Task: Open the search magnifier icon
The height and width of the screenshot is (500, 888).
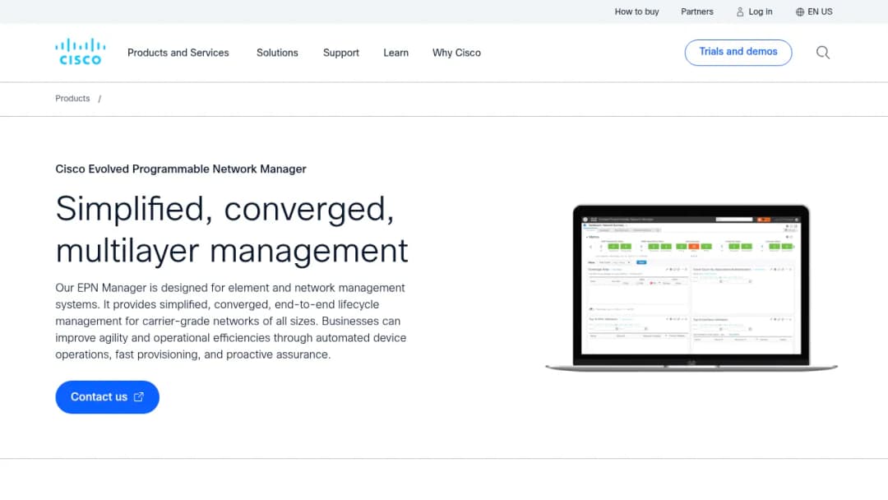Action: 823,53
